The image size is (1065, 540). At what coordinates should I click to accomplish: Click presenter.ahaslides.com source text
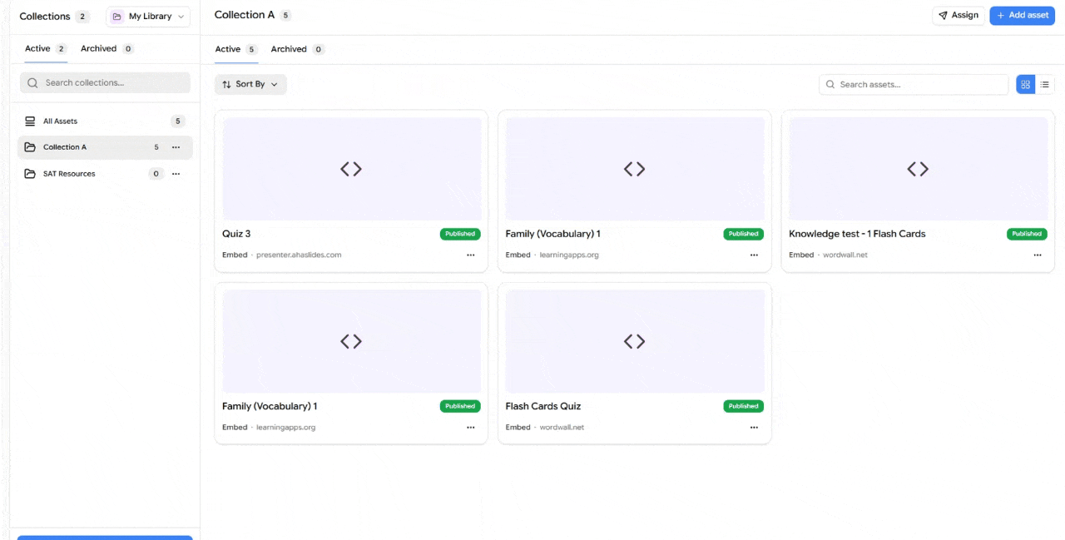pos(299,255)
